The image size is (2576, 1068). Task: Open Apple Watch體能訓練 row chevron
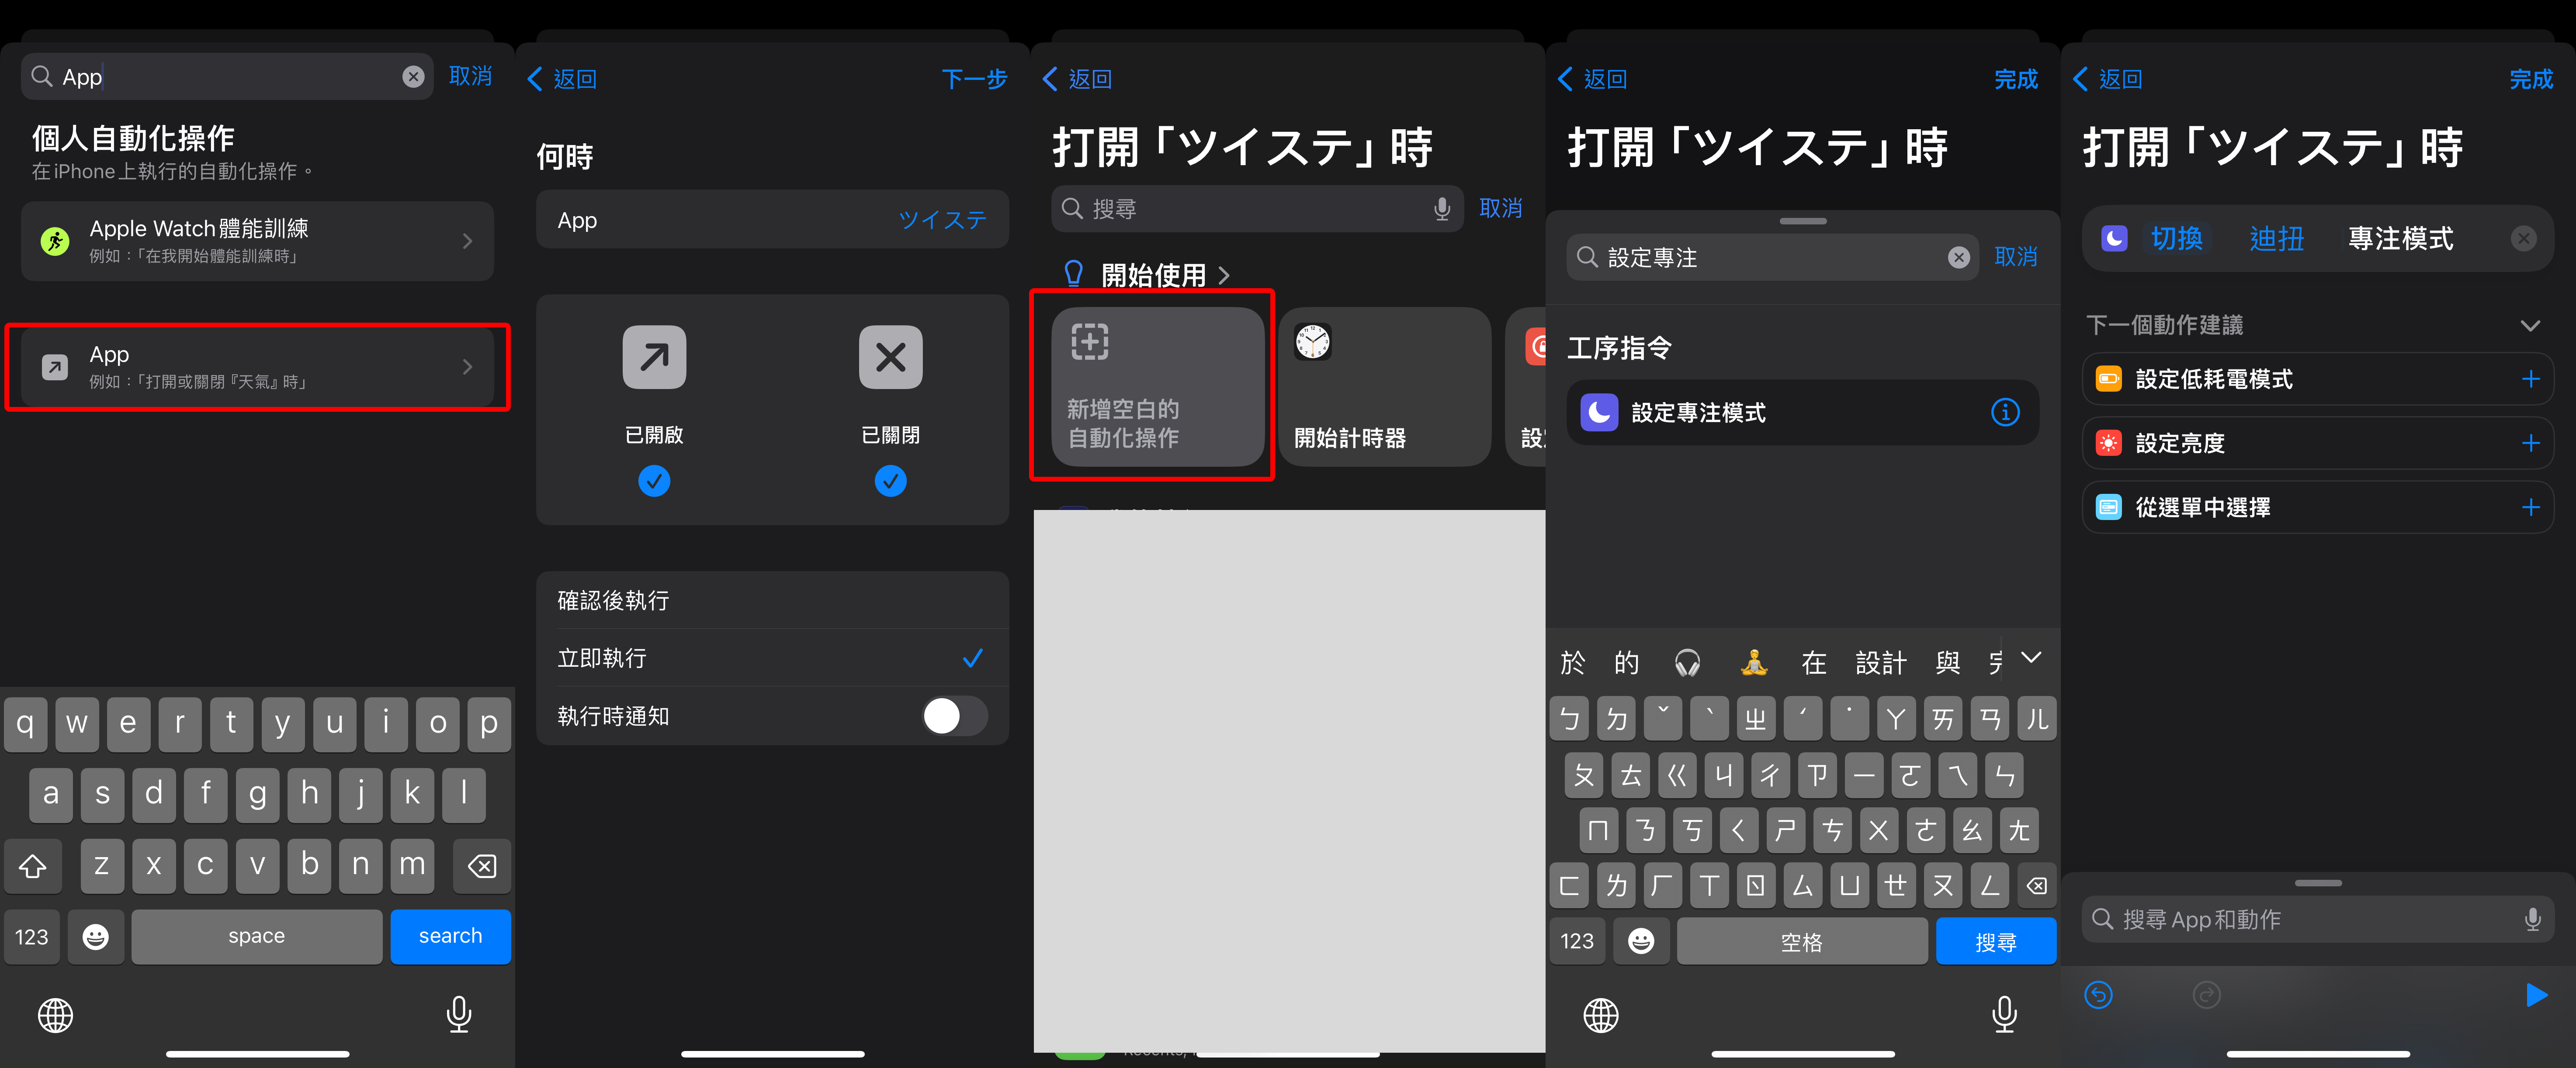(467, 241)
